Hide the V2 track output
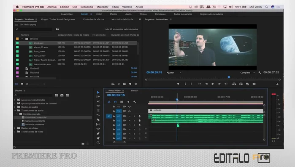 [130, 107]
